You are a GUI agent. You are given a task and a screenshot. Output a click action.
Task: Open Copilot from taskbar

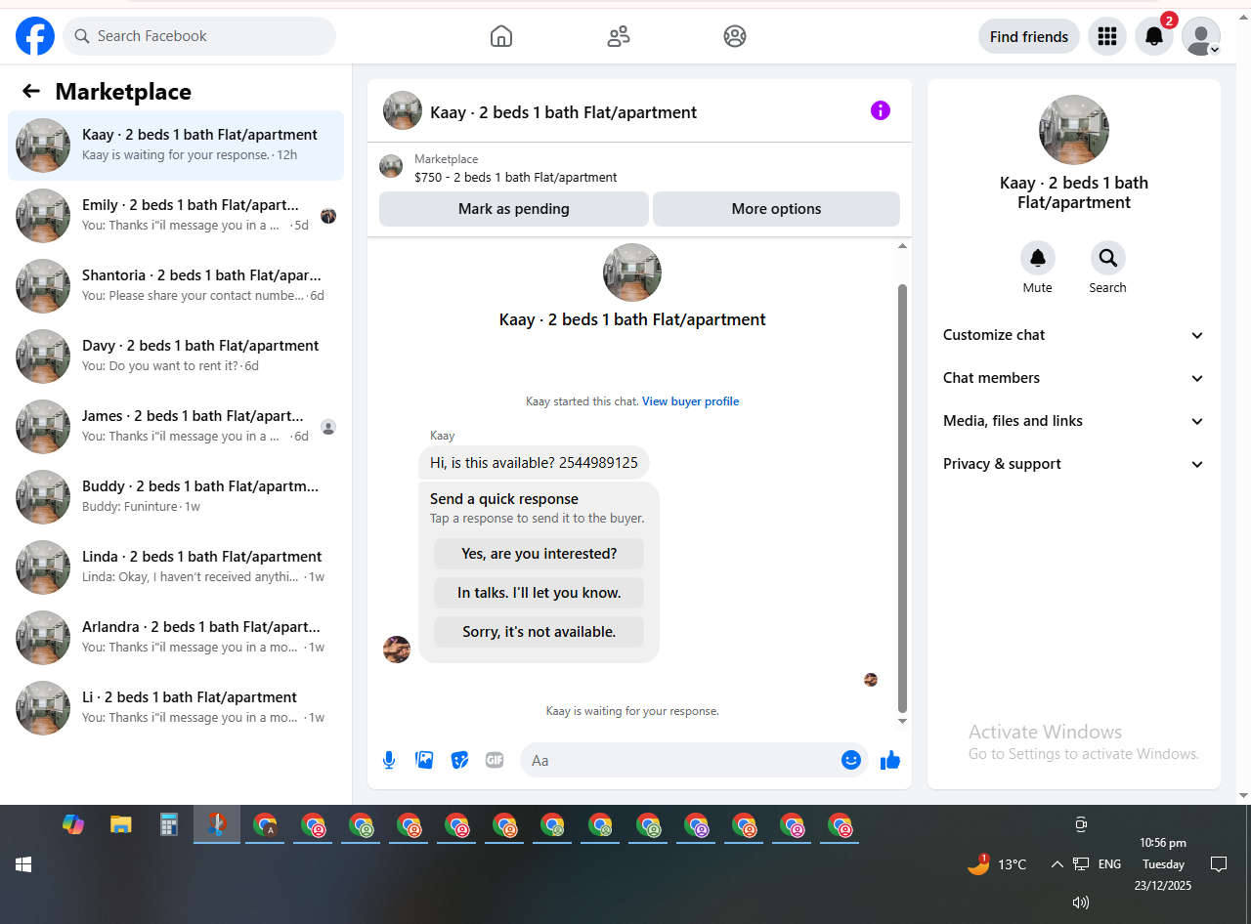73,824
